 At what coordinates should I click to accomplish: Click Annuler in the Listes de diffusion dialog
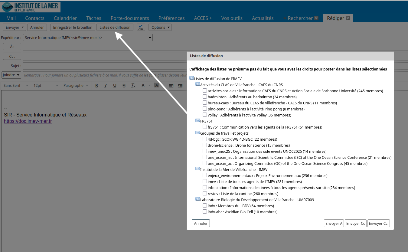click(x=201, y=223)
